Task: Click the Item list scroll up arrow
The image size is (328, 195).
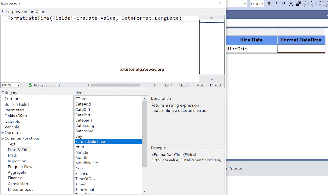Action: (x=144, y=99)
